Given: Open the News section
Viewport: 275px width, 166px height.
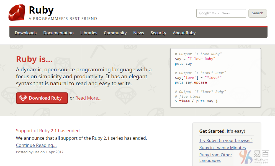Looking at the screenshot, I should click(x=138, y=33).
